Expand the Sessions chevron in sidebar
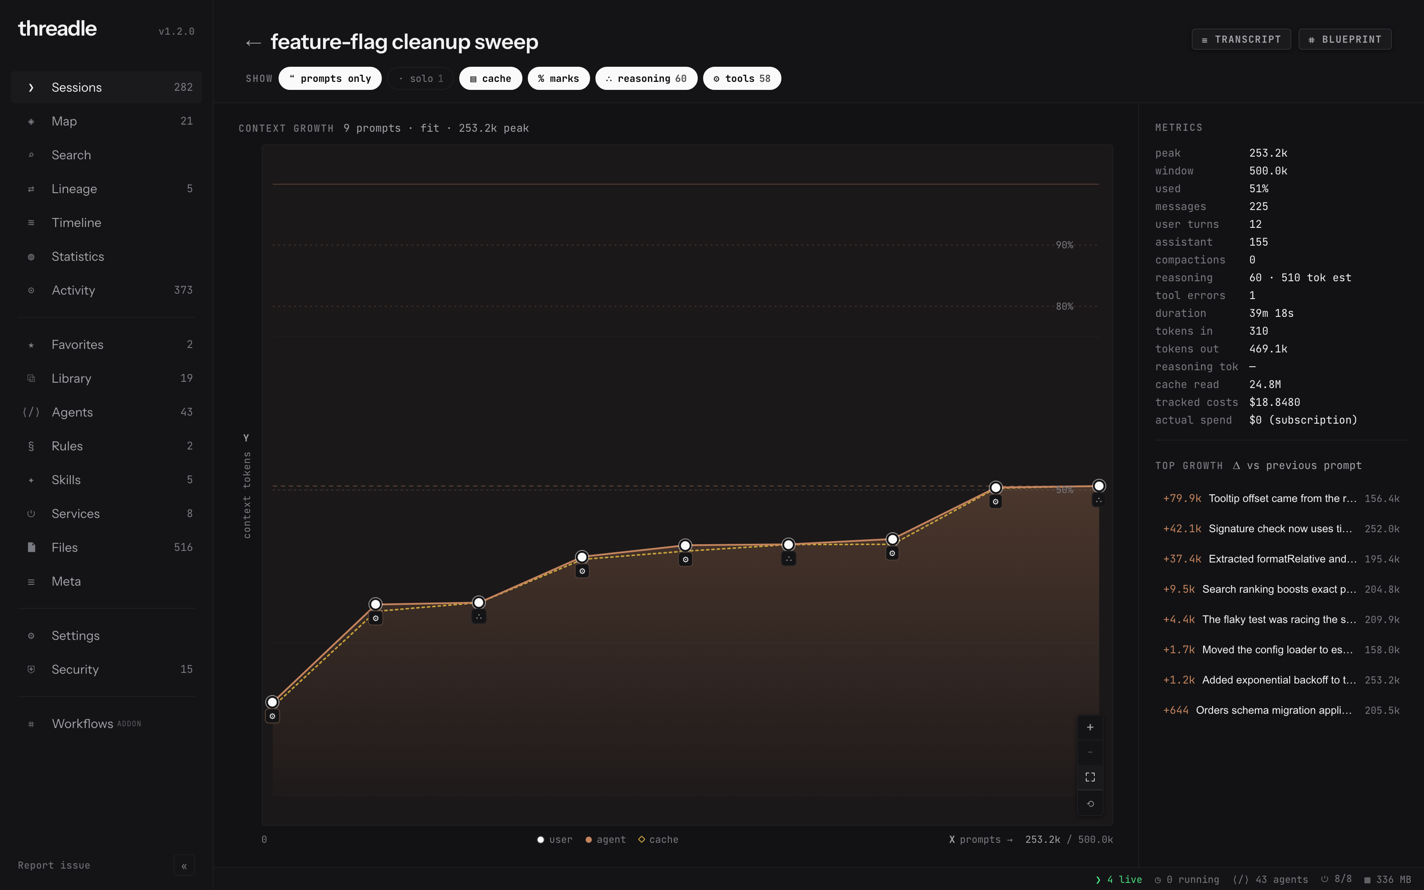The width and height of the screenshot is (1424, 890). click(x=31, y=88)
